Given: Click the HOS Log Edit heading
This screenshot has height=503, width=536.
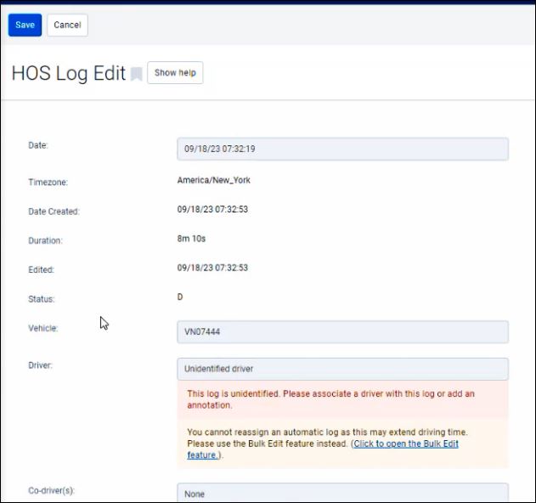Looking at the screenshot, I should click(68, 73).
